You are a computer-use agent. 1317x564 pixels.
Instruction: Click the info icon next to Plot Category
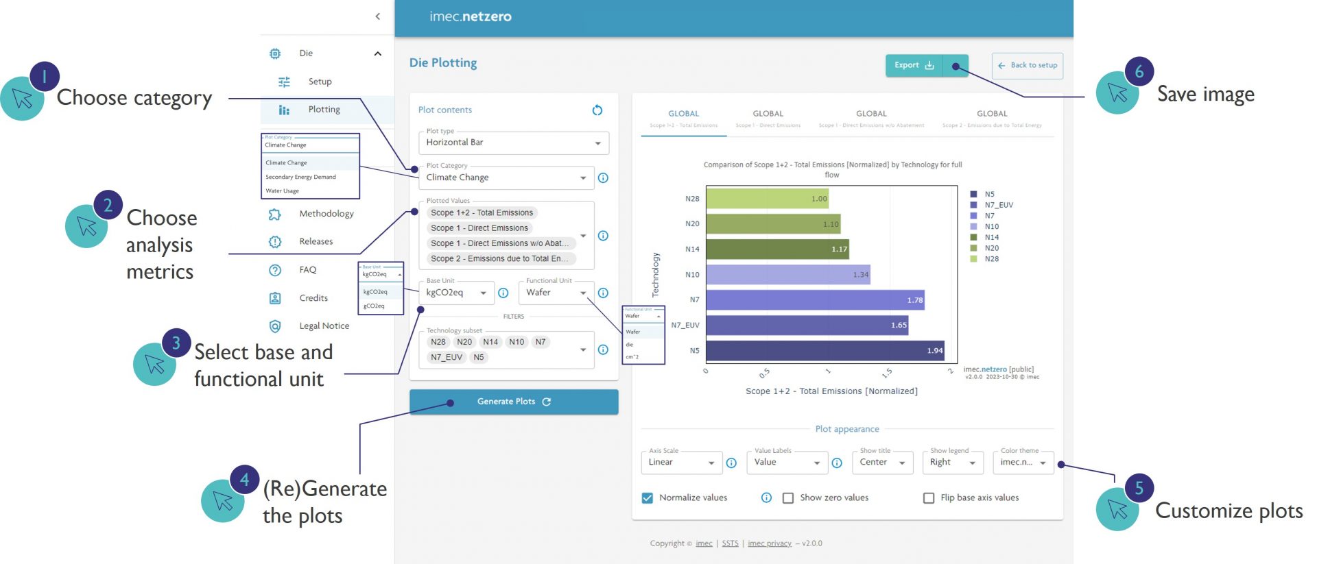(x=603, y=178)
